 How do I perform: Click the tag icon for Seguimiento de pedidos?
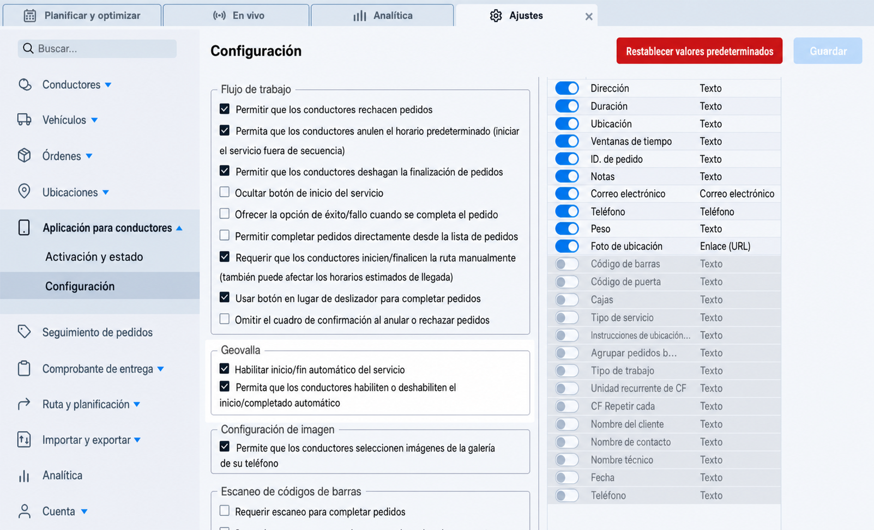click(24, 332)
